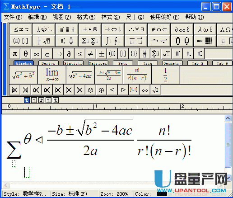Switch to the Geometry tab
Screen dimensions: 233x198
(172, 63)
